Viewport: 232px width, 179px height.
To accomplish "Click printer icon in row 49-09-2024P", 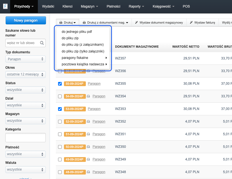I will (88, 159).
